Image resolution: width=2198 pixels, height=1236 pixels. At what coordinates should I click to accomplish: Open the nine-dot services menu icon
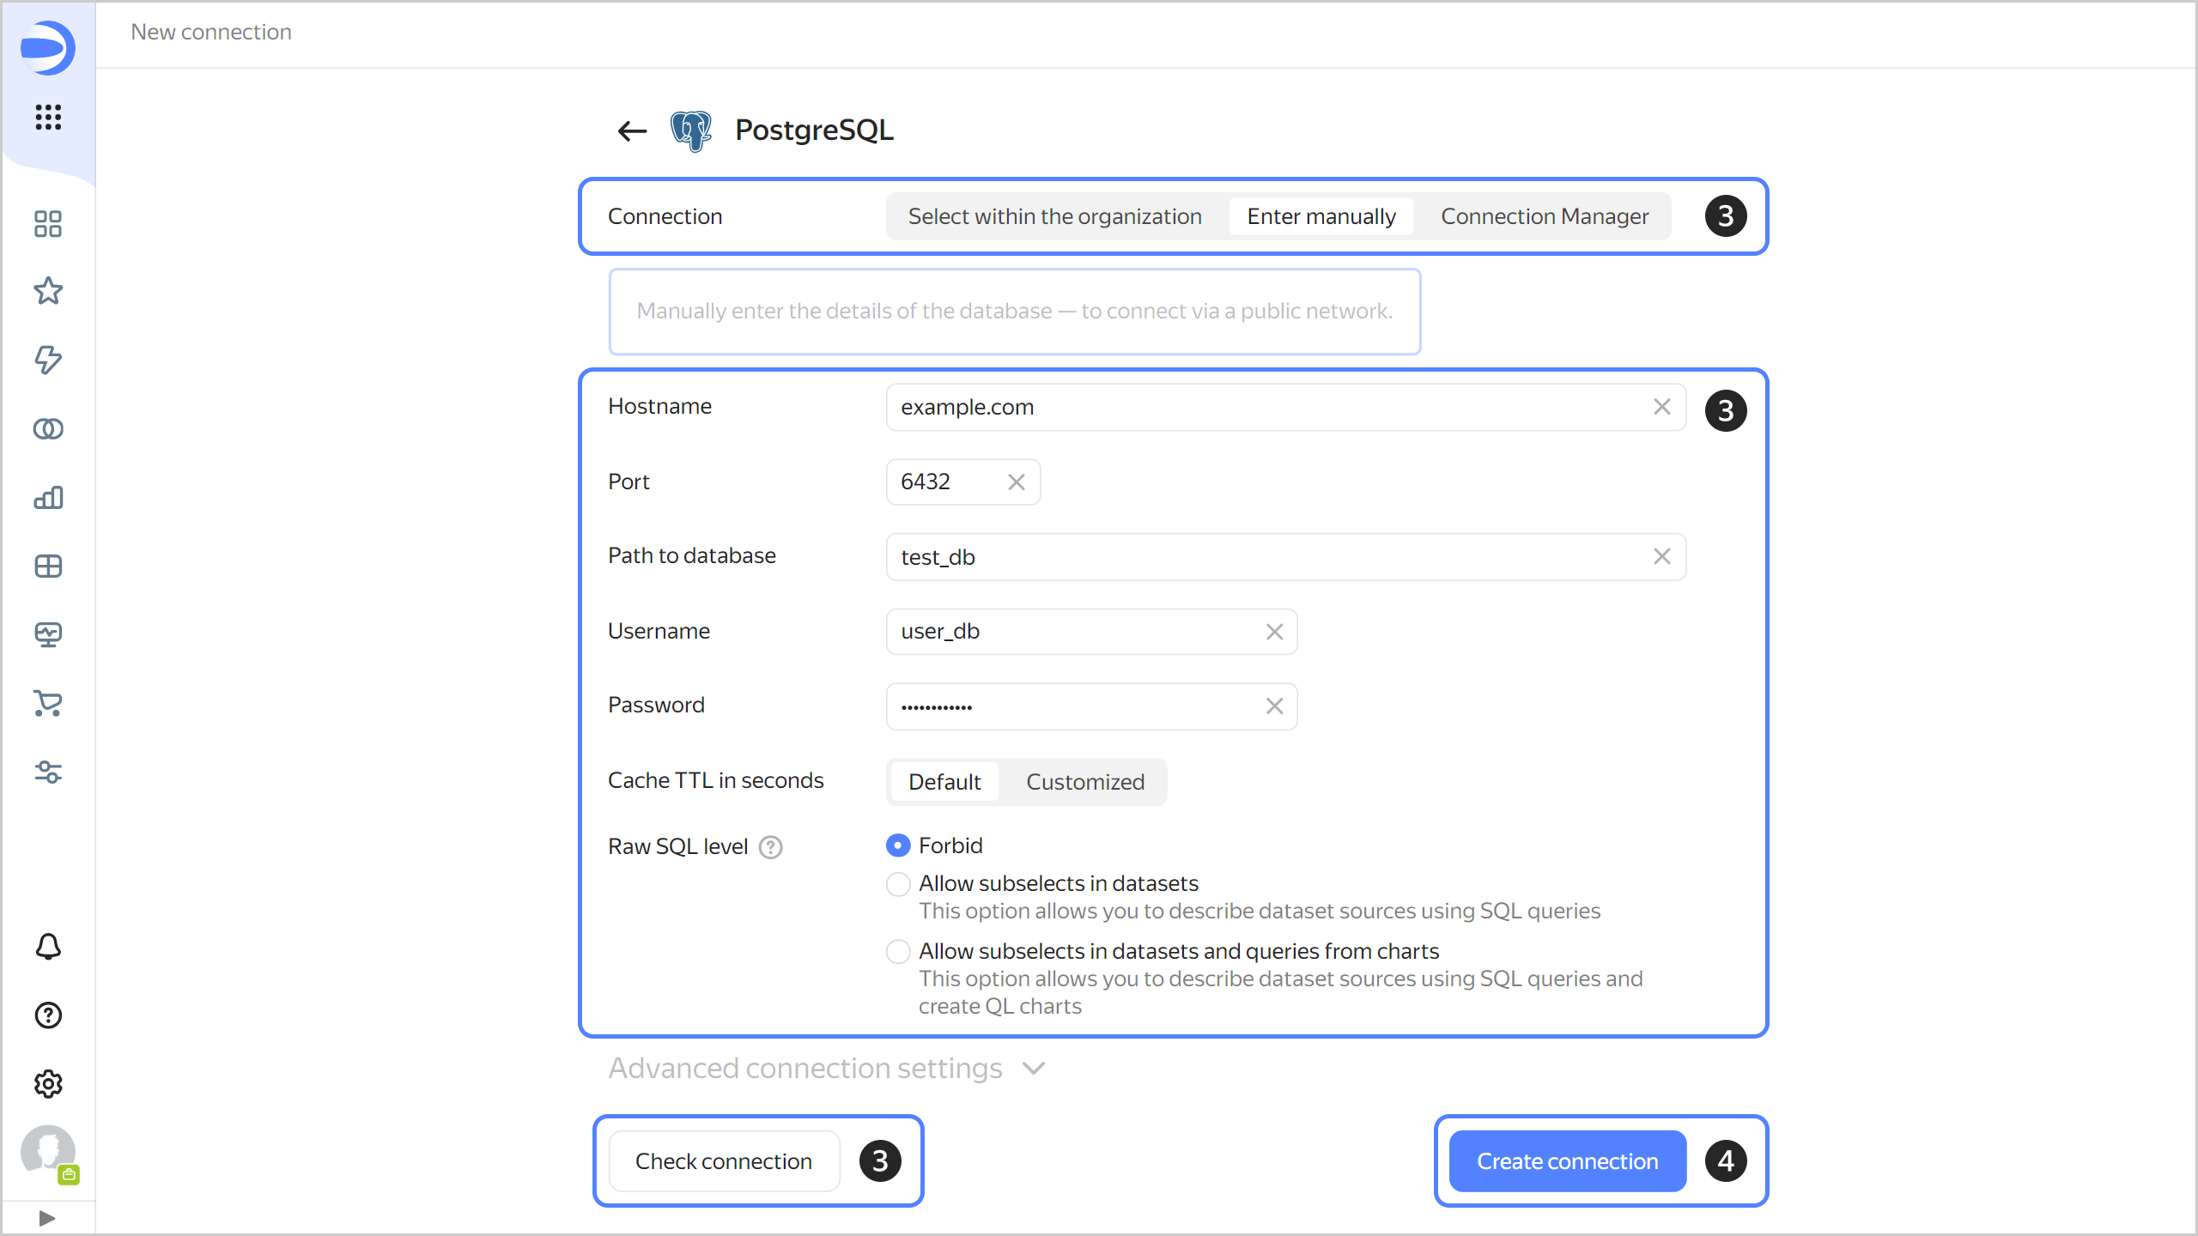click(48, 117)
